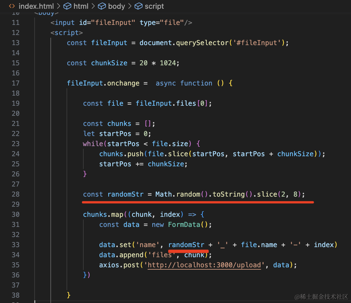
Task: Click line number 33 in the gutter
Action: [15, 245]
